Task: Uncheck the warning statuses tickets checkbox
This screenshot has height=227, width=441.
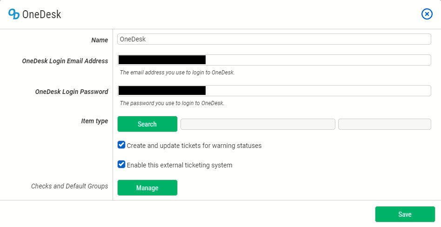Action: pos(121,145)
